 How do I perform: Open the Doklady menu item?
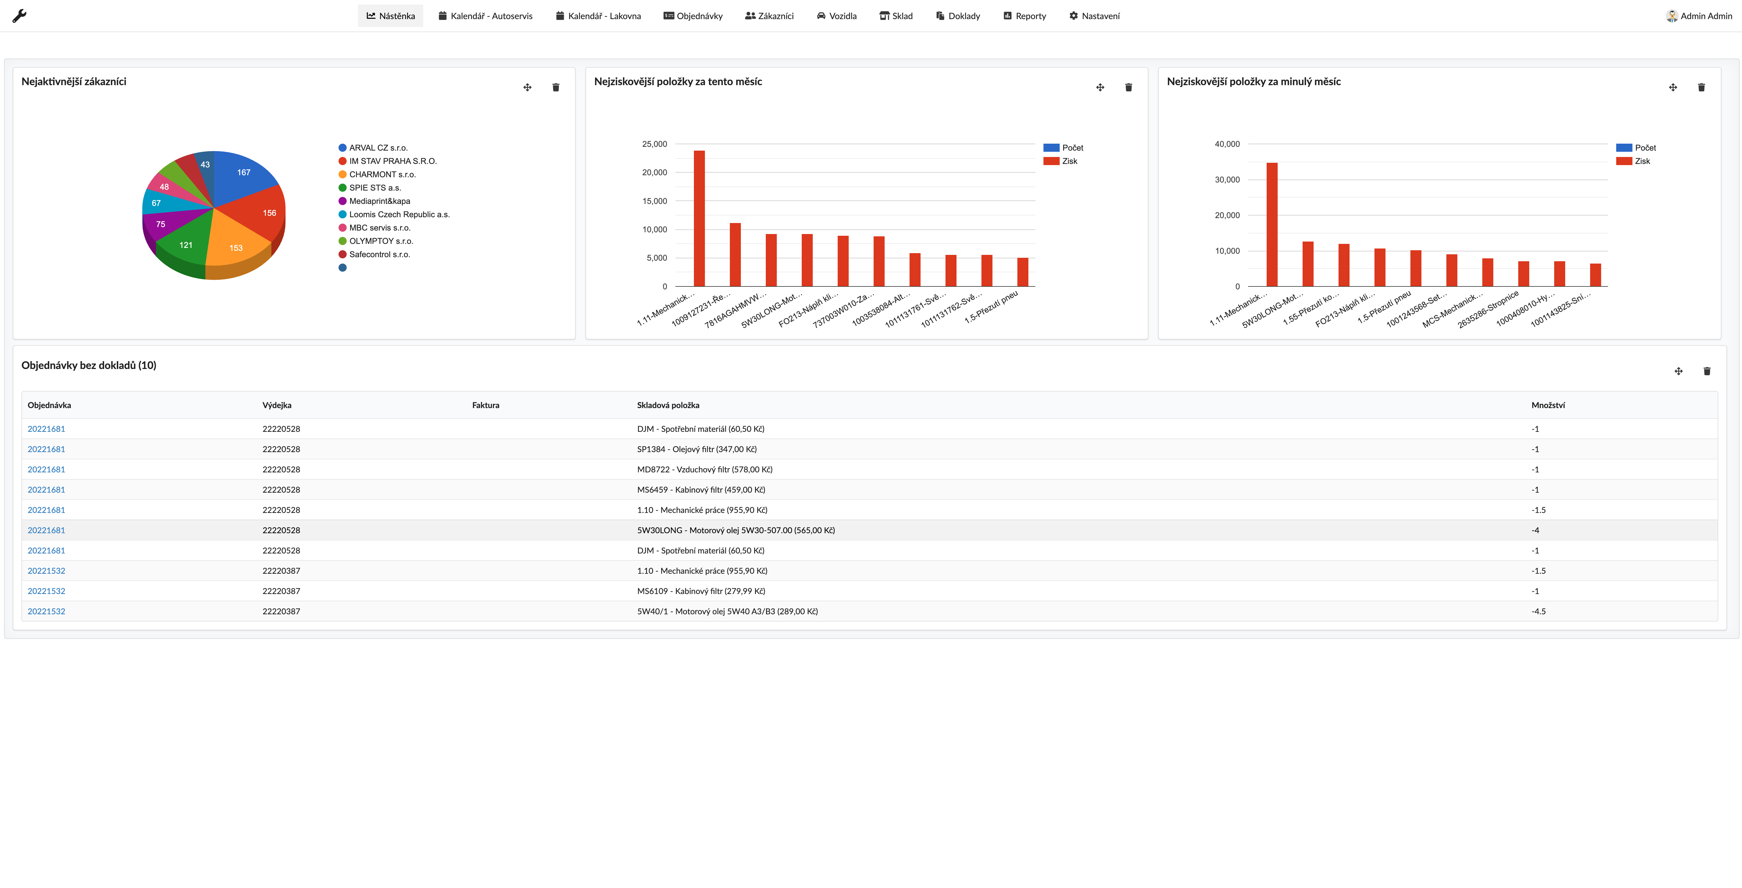click(x=958, y=16)
